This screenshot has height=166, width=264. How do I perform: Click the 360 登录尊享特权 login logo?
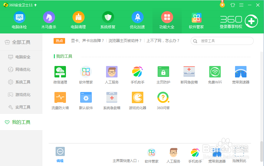click(x=239, y=21)
